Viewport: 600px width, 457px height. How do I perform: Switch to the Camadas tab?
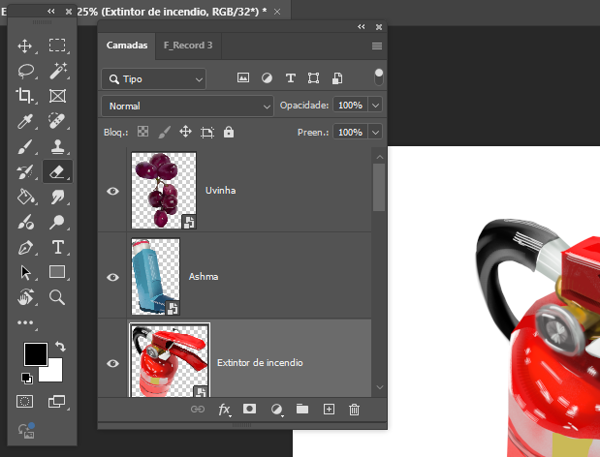pyautogui.click(x=127, y=46)
